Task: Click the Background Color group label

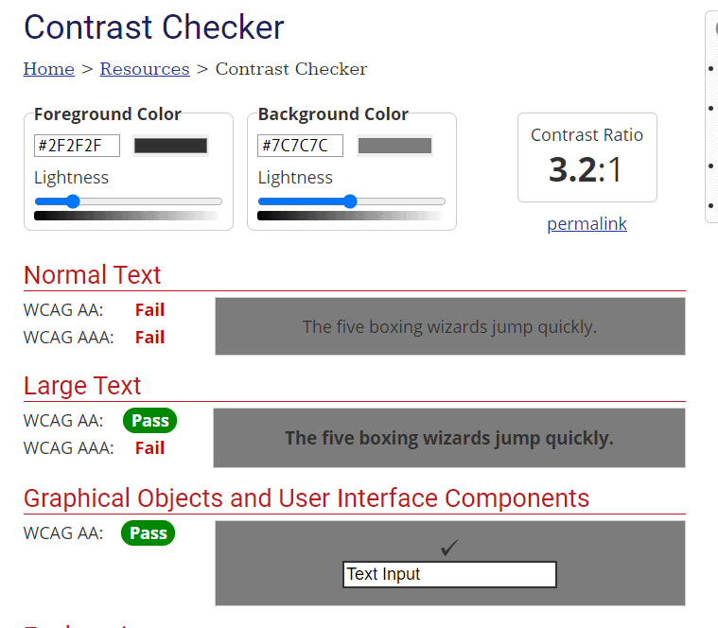Action: [x=333, y=114]
